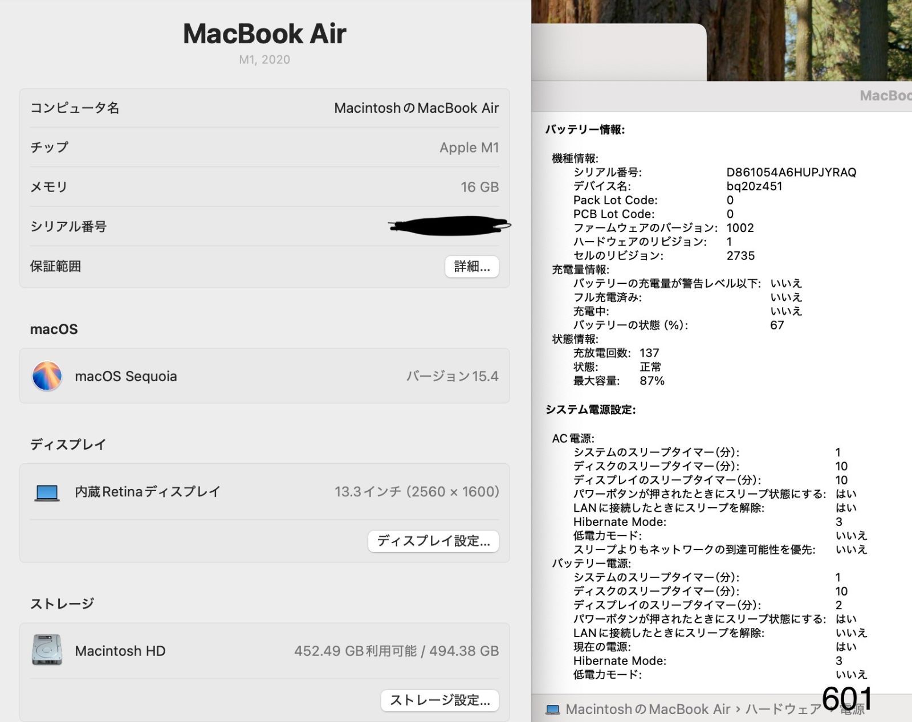Click the Macintosh HD hard drive icon
912x722 pixels.
pyautogui.click(x=47, y=650)
